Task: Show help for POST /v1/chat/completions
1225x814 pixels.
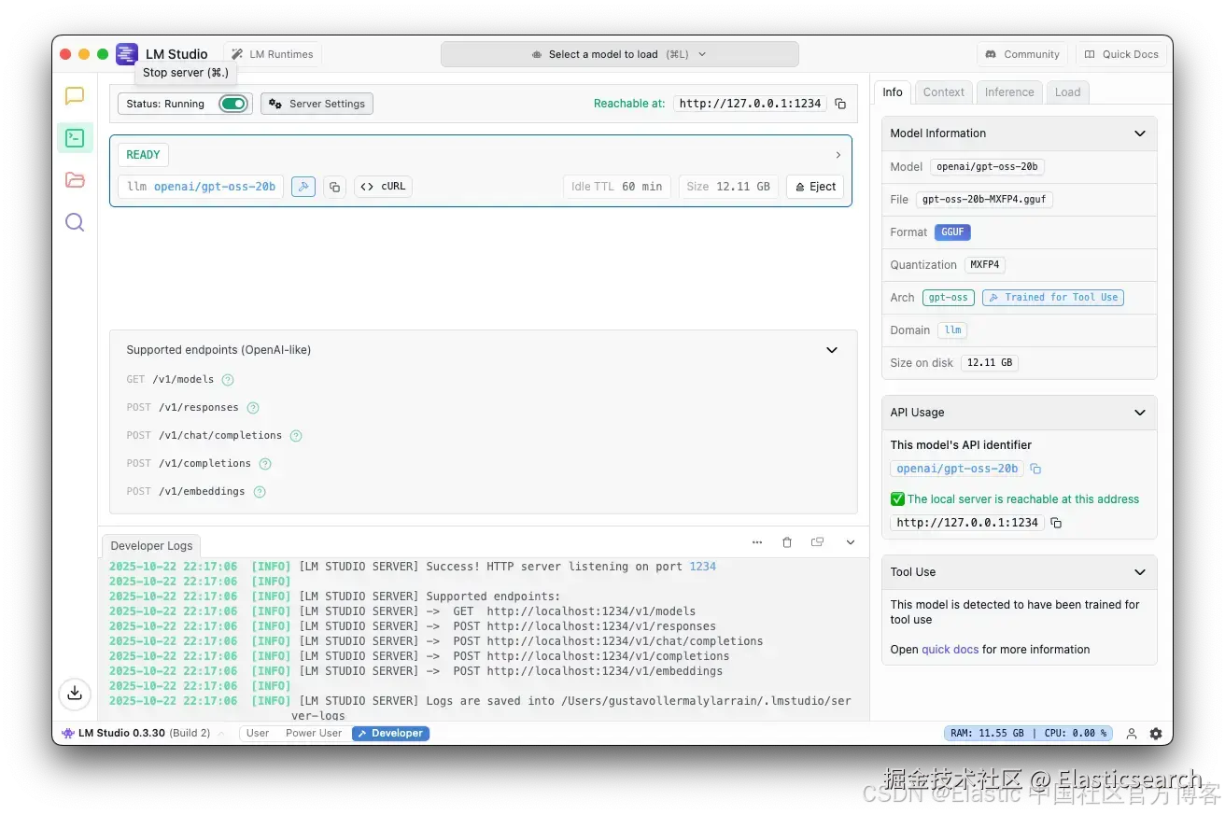Action: coord(296,436)
